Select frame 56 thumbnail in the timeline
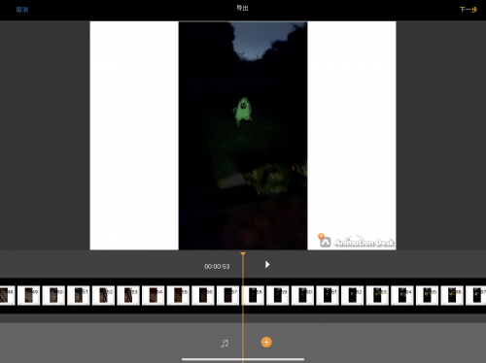Screen dimensions: 486x363 point(203,295)
